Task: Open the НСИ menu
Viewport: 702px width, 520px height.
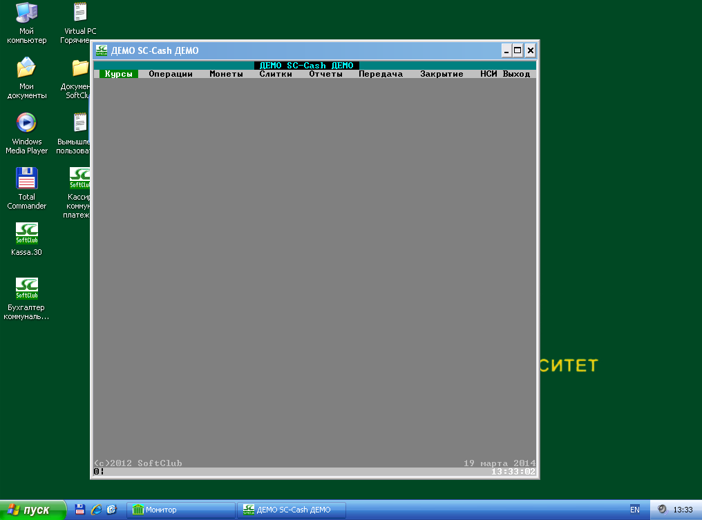Action: [488, 74]
